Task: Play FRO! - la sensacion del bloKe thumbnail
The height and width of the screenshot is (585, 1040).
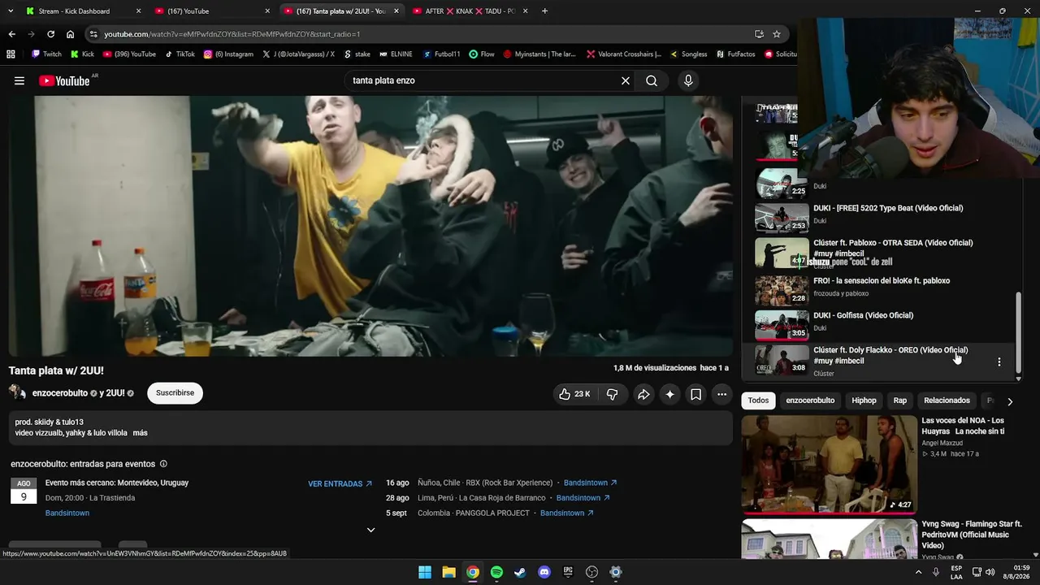Action: point(782,290)
